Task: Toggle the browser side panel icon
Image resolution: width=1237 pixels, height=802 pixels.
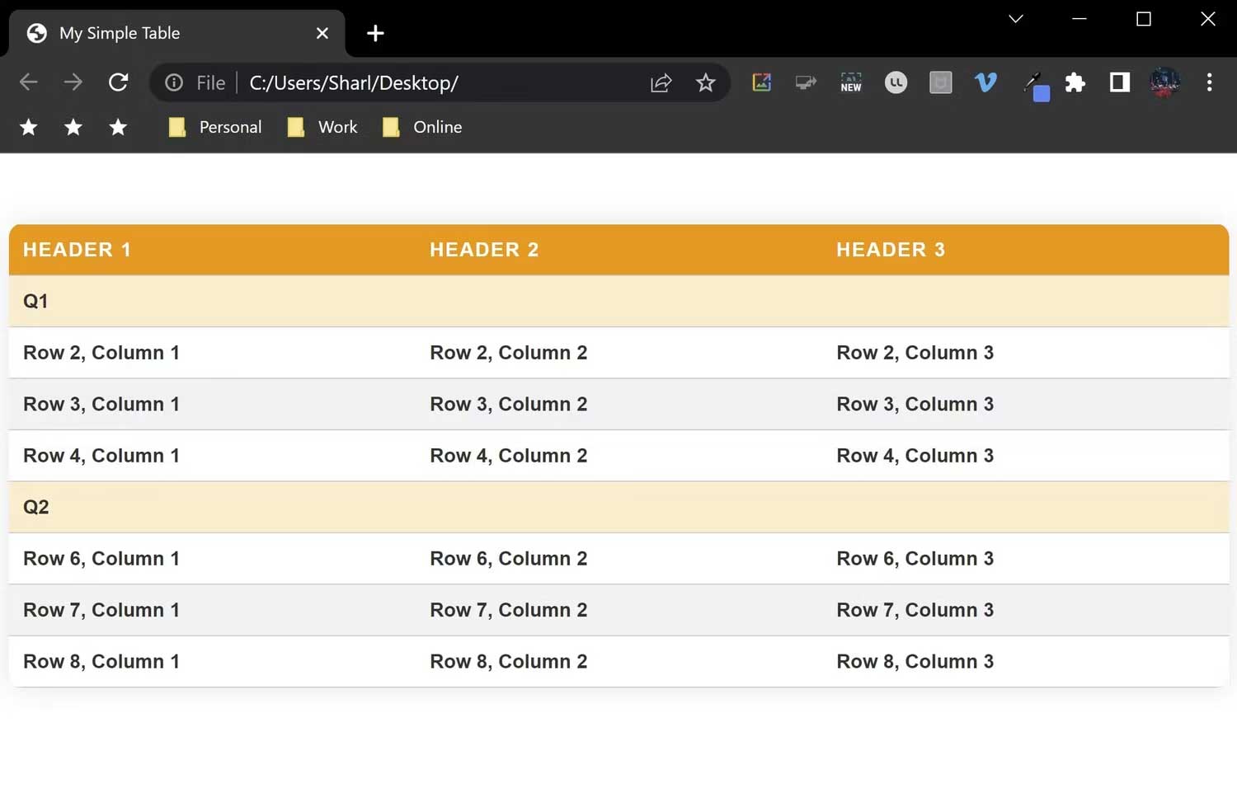Action: [x=1119, y=82]
